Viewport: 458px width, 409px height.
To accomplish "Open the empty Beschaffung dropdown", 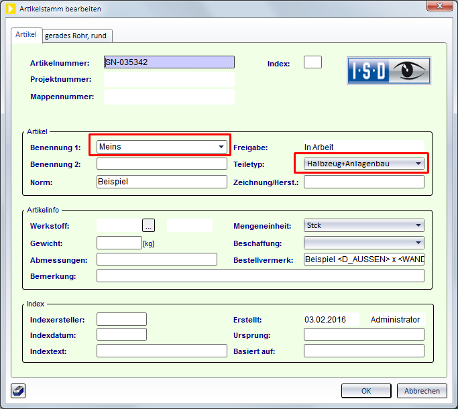I will (x=363, y=243).
